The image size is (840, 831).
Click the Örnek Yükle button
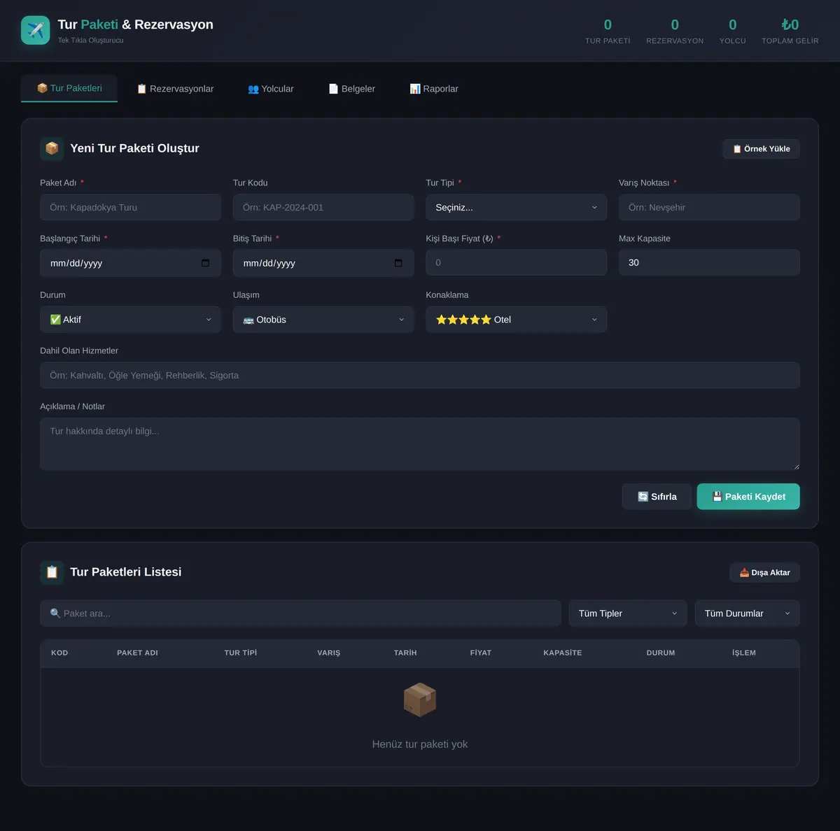(x=761, y=149)
